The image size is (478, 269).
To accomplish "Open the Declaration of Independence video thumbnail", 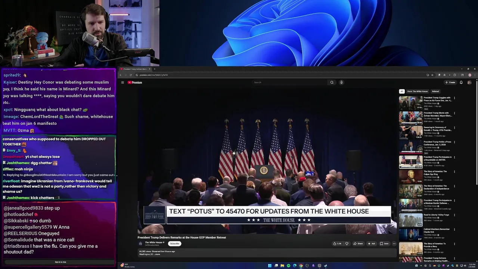I will (x=411, y=191).
